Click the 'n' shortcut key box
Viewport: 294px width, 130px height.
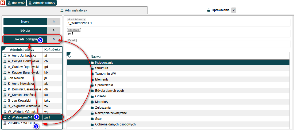click(53, 22)
